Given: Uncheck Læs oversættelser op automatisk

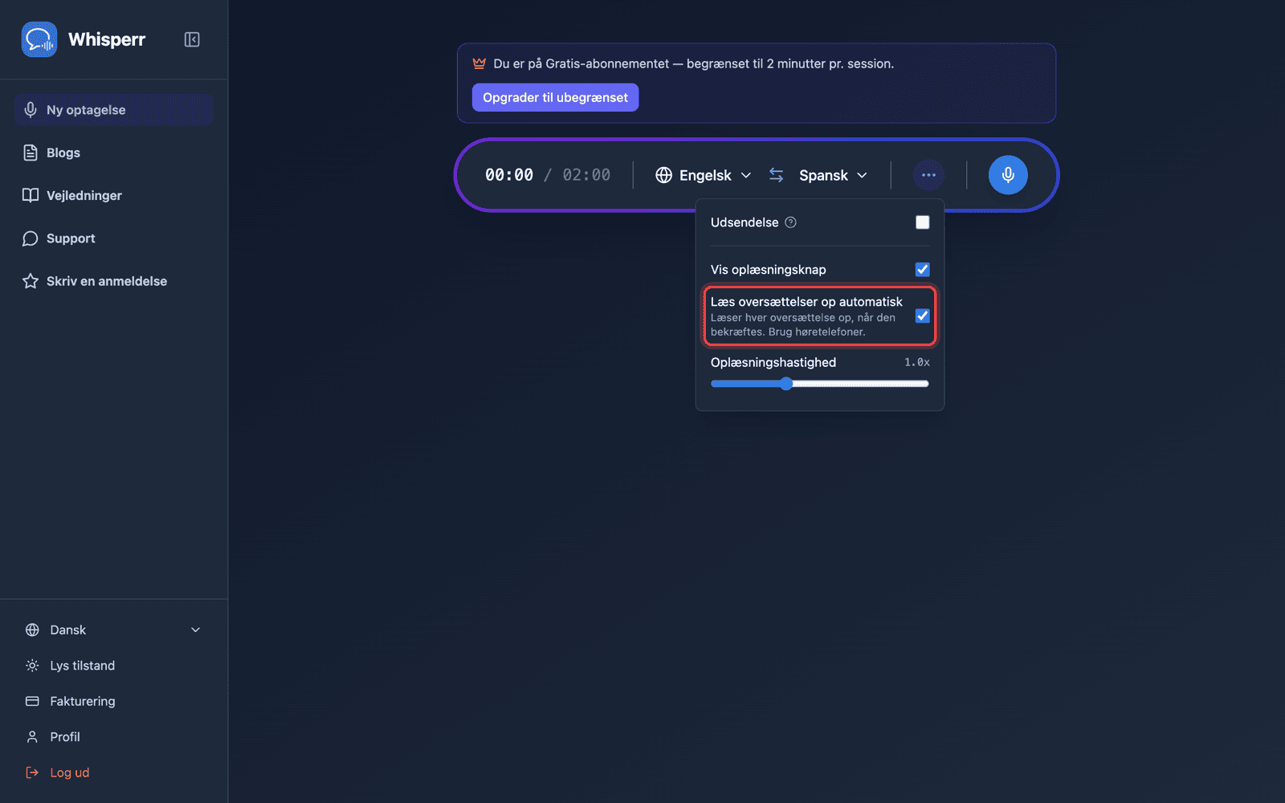Looking at the screenshot, I should click(x=923, y=316).
